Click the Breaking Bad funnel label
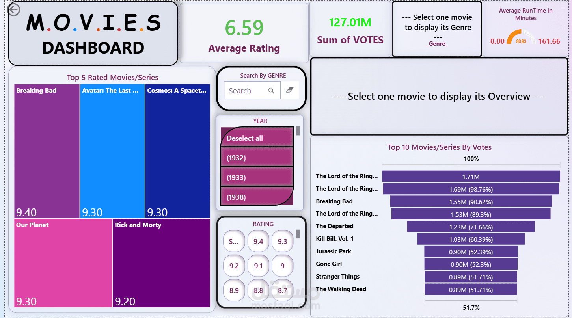The width and height of the screenshot is (572, 318). pos(334,201)
